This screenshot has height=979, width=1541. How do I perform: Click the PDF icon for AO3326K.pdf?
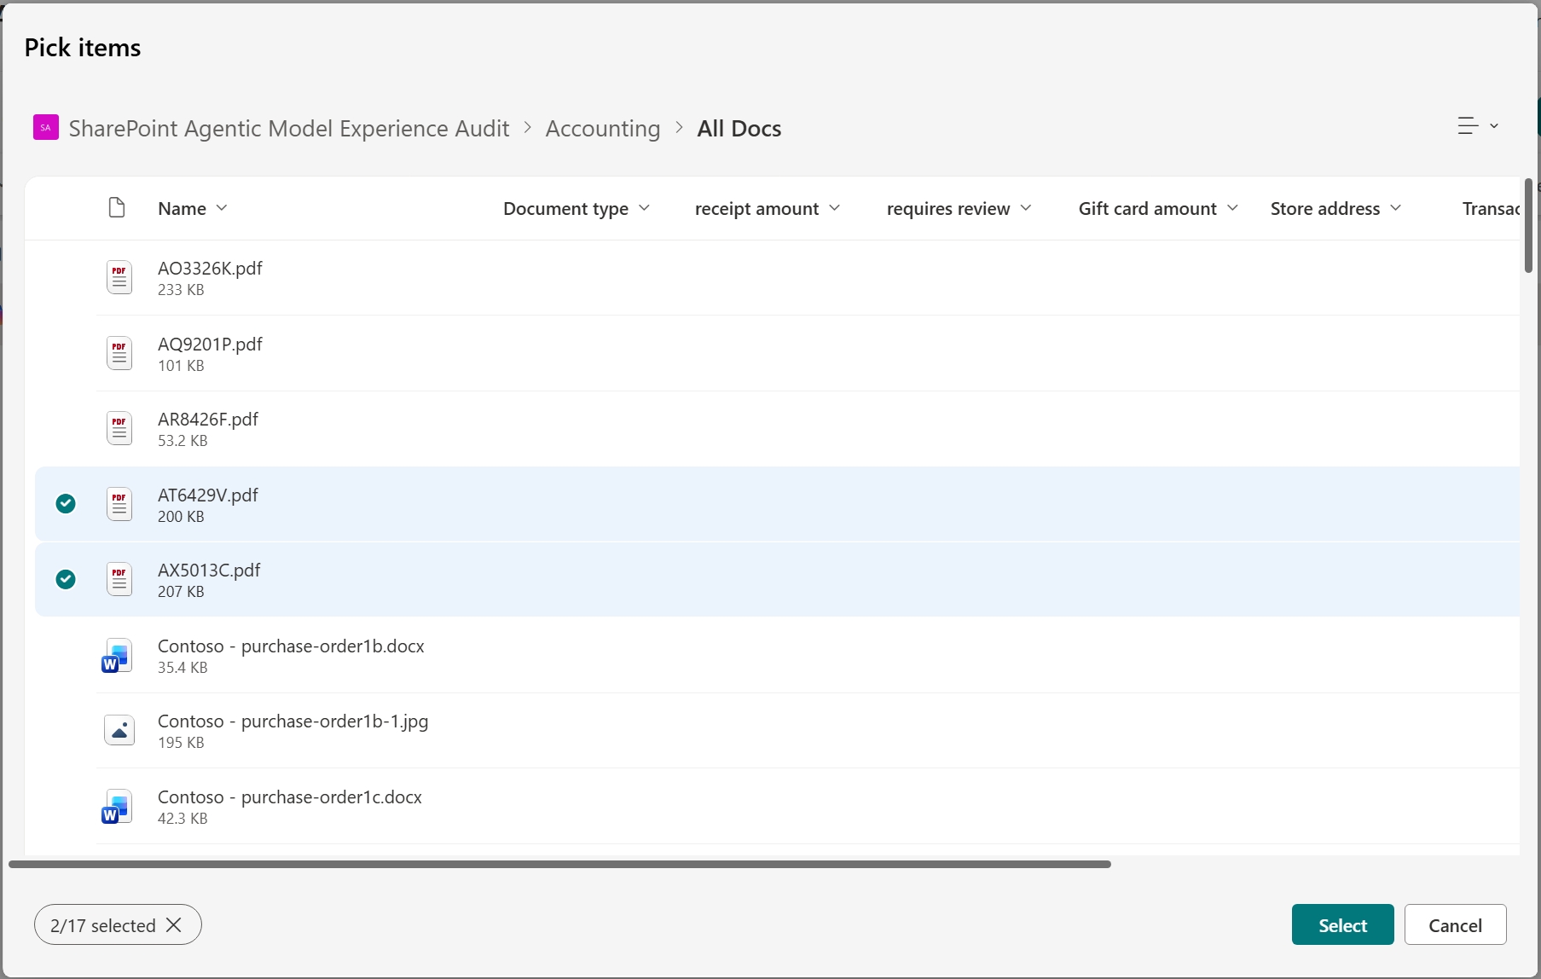point(119,277)
